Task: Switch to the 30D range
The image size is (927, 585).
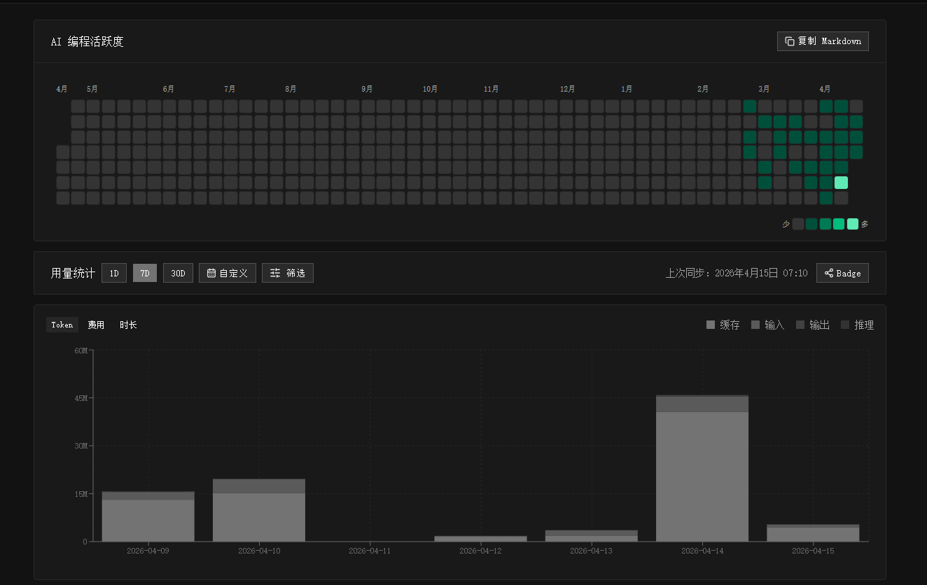Action: tap(178, 273)
